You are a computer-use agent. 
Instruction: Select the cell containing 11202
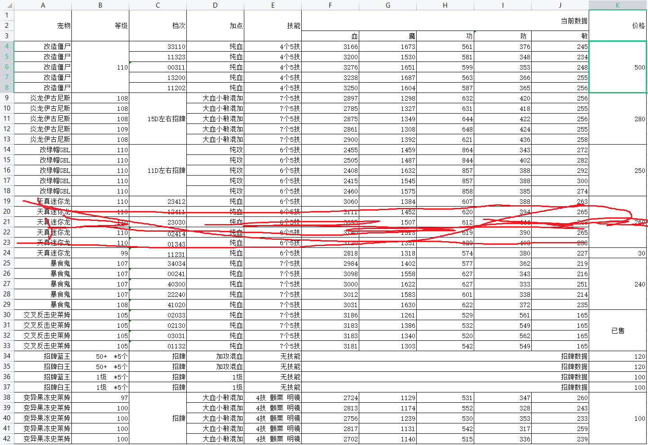(158, 88)
